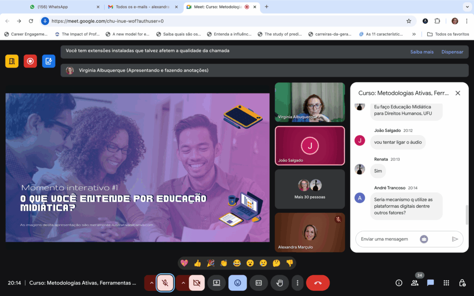The width and height of the screenshot is (474, 296).
Task: Open the meeting details info icon
Action: coord(399,283)
